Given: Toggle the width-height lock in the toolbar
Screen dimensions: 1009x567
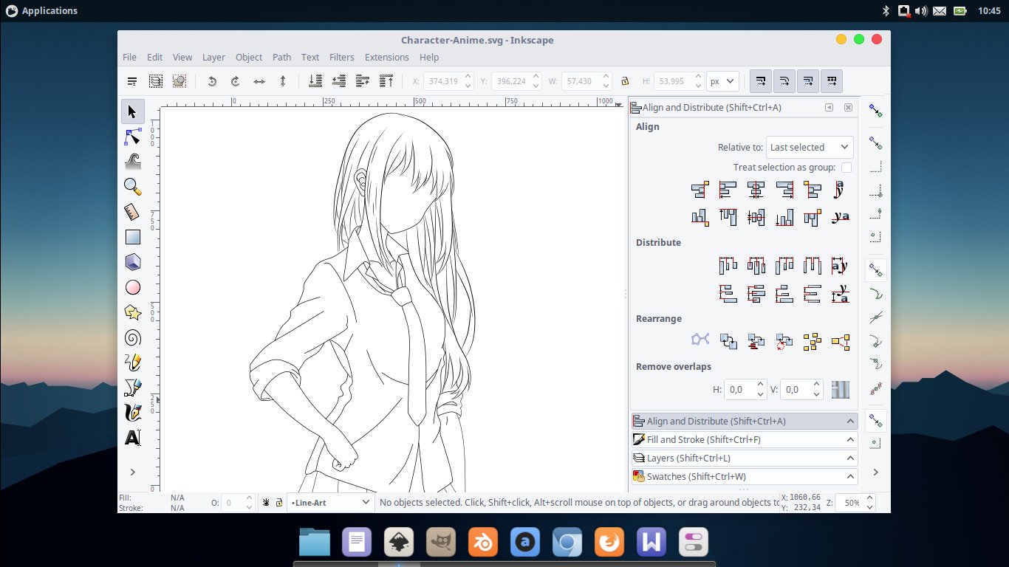Looking at the screenshot, I should click(x=626, y=81).
